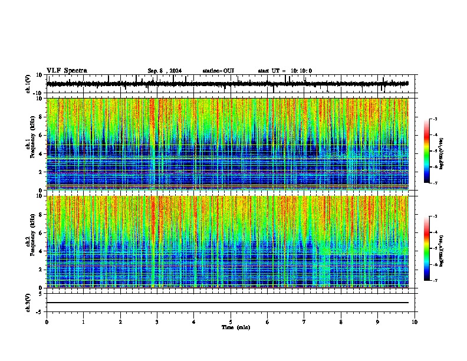The image size is (467, 361).
Task: Click the "ch.3(V)" axis label
Action: click(x=28, y=303)
